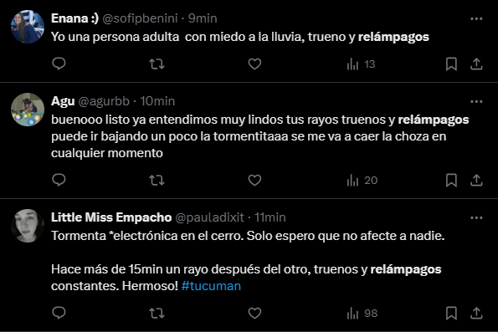
Task: Retweet Enana's tweet
Action: point(157,64)
